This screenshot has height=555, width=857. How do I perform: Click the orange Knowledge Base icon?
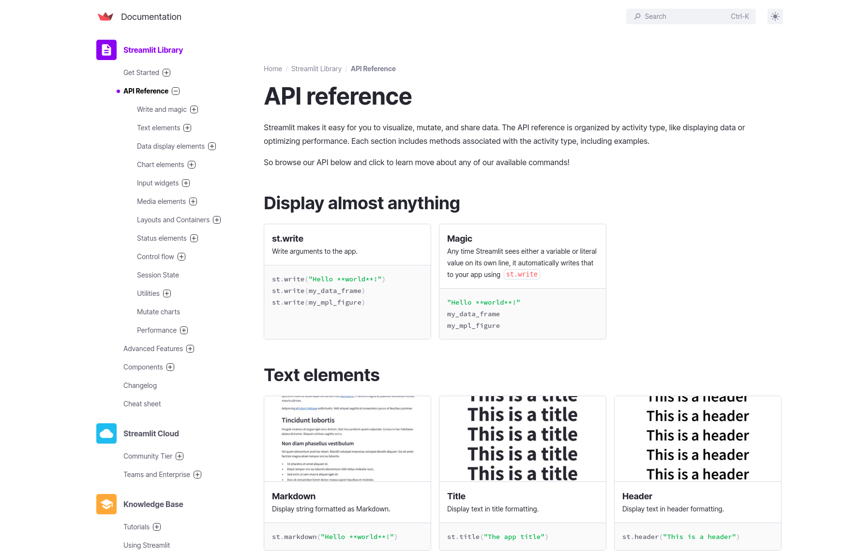(x=106, y=504)
